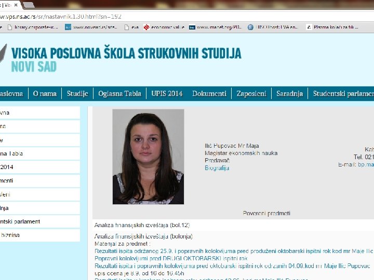
Task: Open the economic value bookmark
Action: coord(164,27)
